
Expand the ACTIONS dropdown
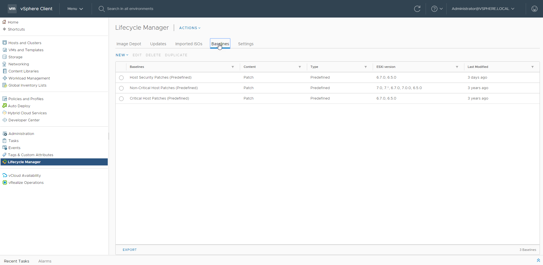click(190, 28)
